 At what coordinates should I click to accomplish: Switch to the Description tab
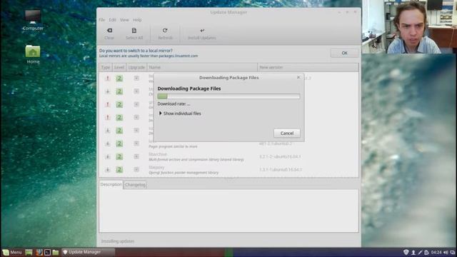pos(111,184)
